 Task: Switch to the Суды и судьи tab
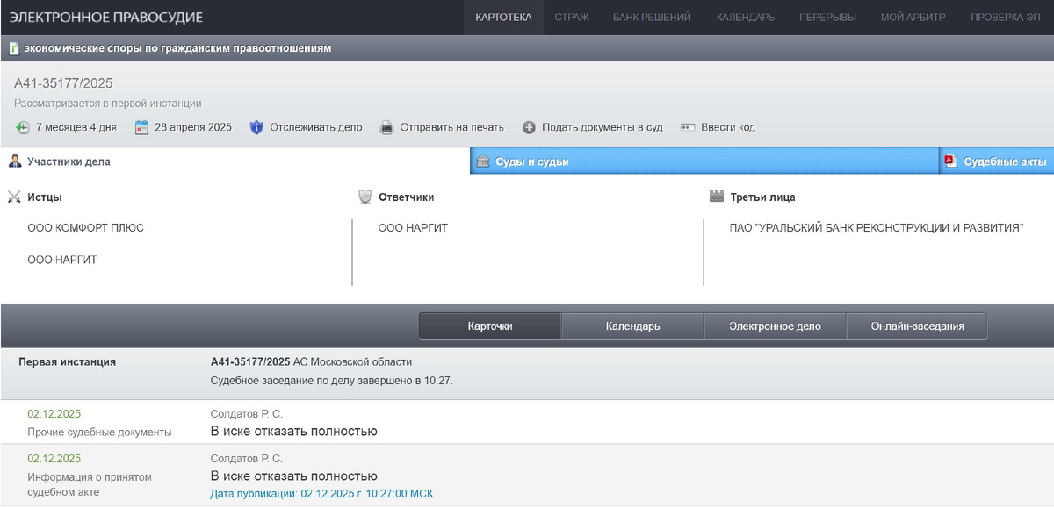coord(704,161)
